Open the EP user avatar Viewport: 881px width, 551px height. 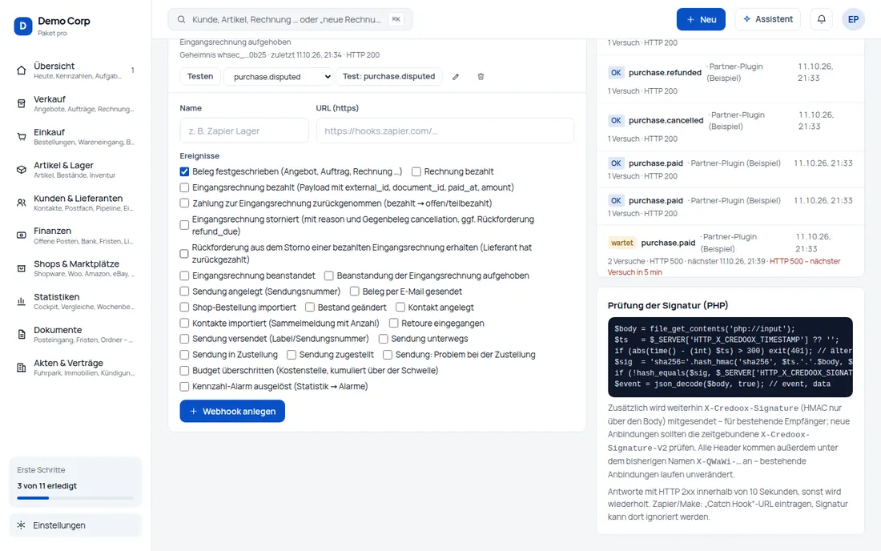(853, 19)
